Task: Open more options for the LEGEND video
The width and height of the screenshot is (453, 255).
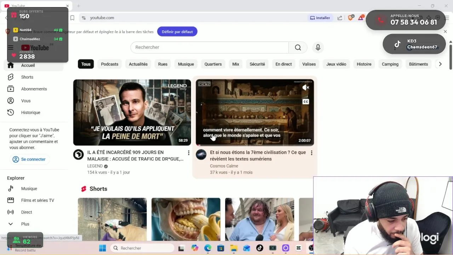Action: [189, 153]
